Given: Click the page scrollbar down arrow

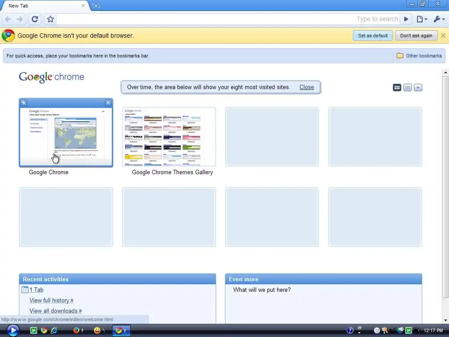Looking at the screenshot, I should tap(445, 320).
